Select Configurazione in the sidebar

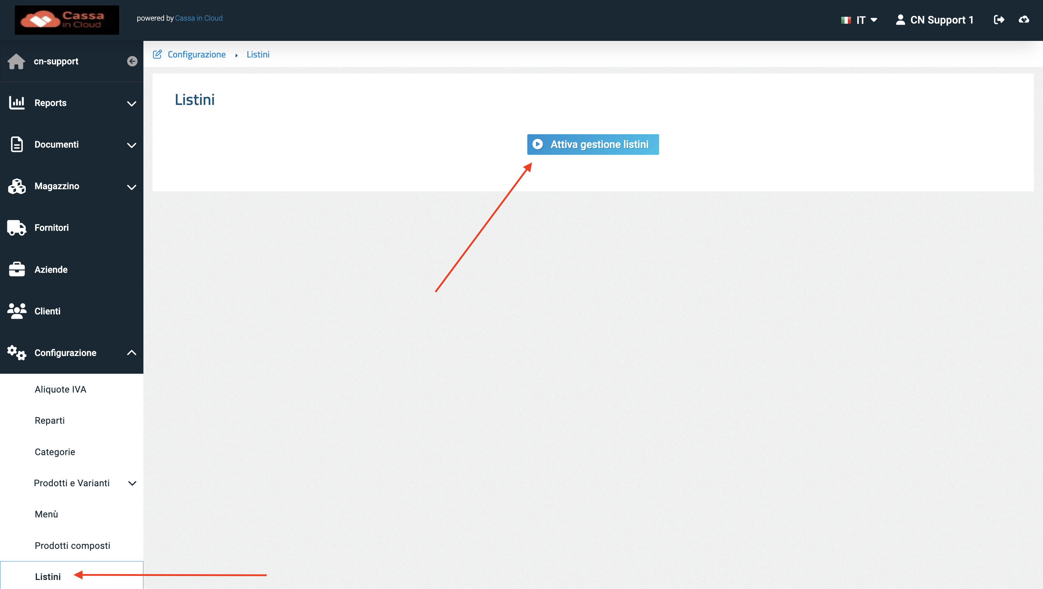click(x=65, y=353)
